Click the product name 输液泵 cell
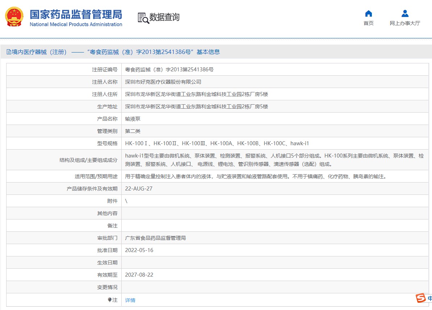Screen dimensions: 432x310 (x=133, y=119)
